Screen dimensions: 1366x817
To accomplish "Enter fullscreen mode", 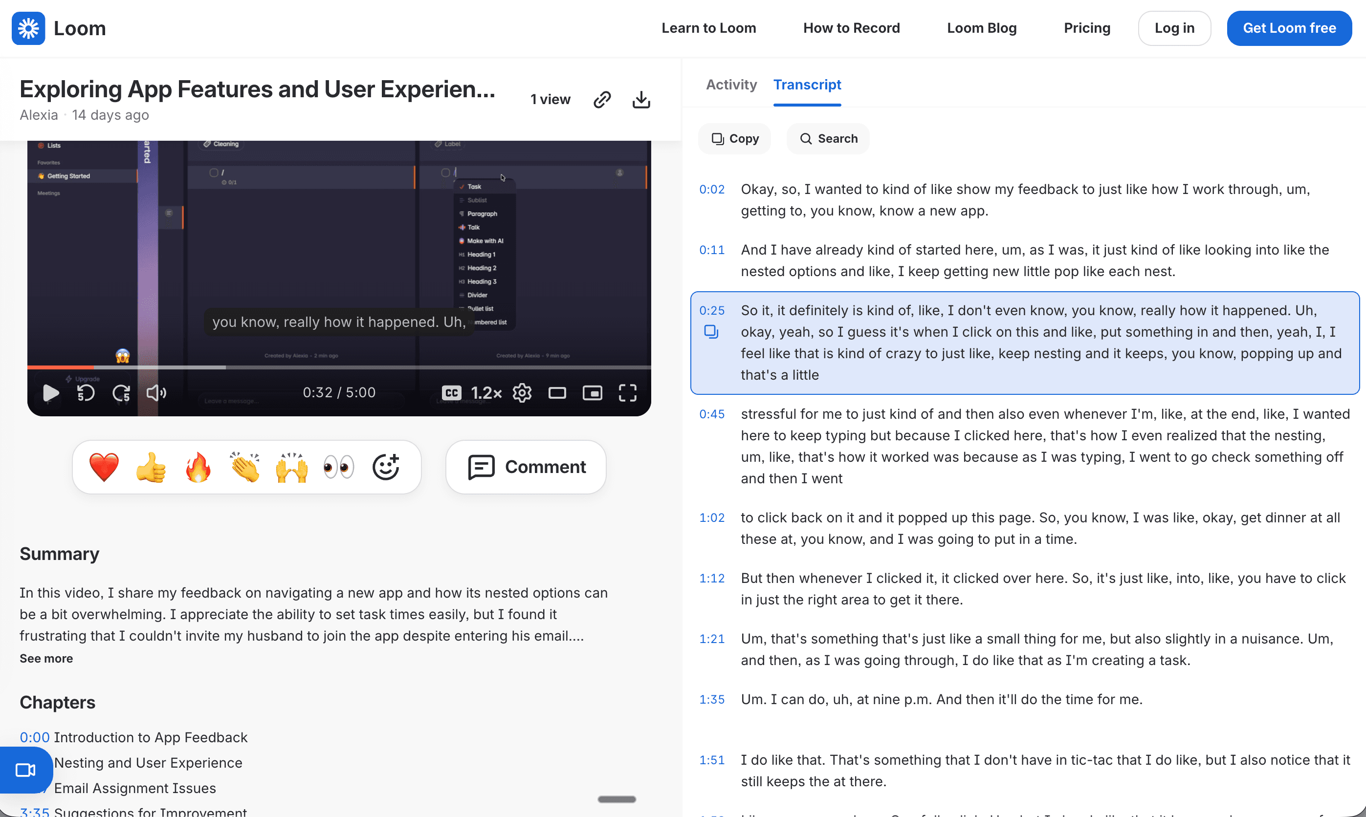I will point(627,392).
